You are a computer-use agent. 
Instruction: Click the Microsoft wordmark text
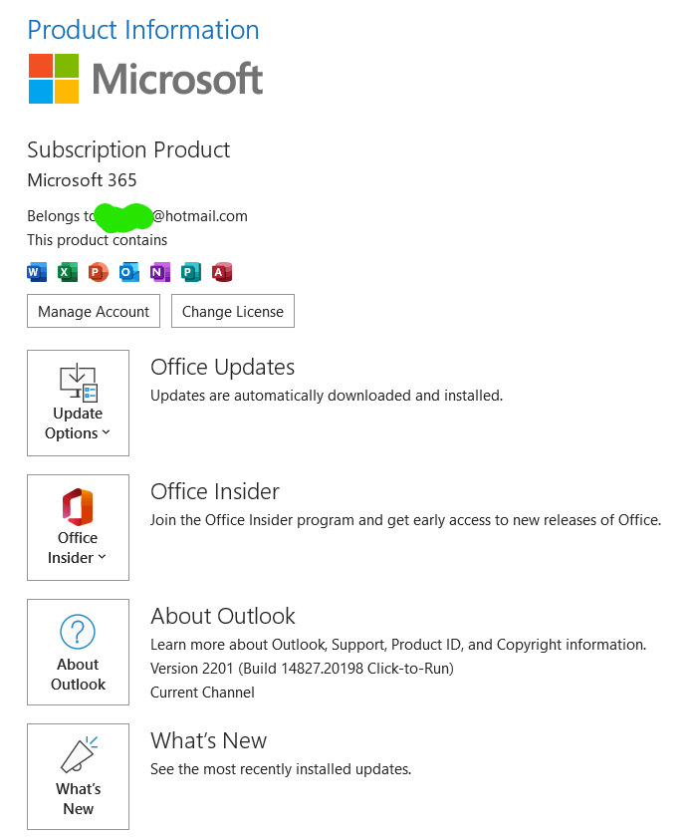click(177, 79)
